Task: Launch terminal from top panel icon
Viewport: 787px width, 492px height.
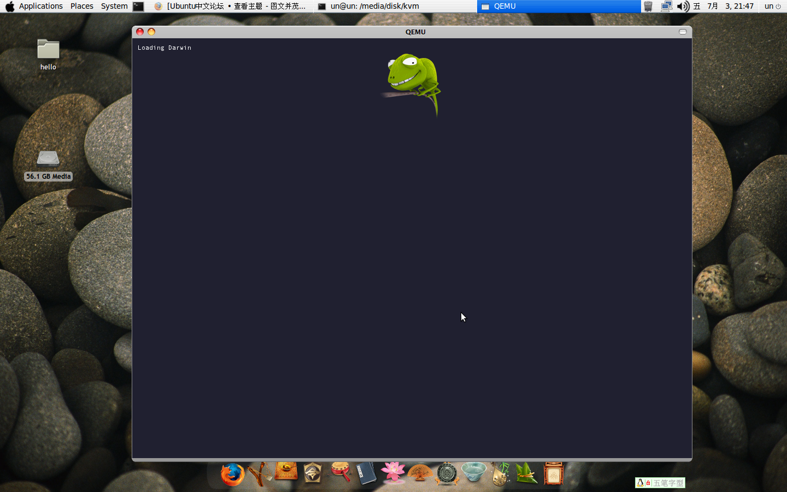Action: tap(139, 7)
